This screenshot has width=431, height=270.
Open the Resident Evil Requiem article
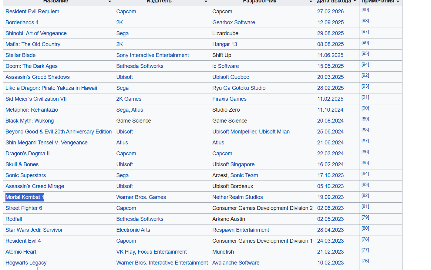(32, 12)
